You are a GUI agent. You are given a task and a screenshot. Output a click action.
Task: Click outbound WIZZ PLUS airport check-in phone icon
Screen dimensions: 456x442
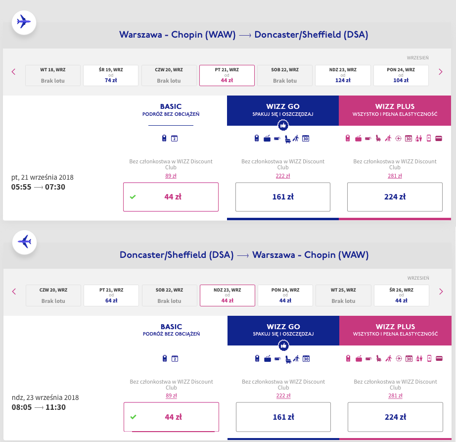(x=429, y=138)
